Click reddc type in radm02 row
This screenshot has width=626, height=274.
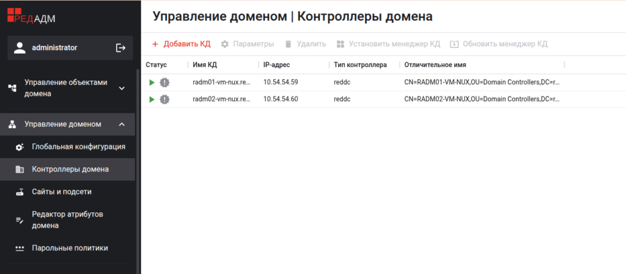(342, 99)
